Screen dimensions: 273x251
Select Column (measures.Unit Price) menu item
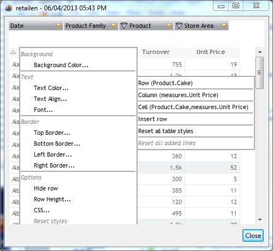(195, 95)
